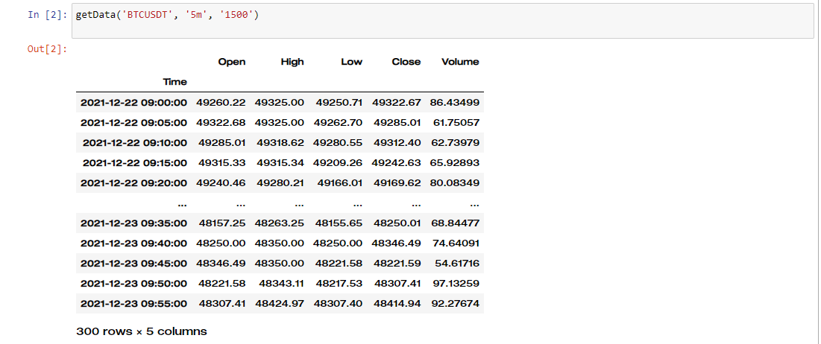Click Low value 49262.70

point(338,123)
